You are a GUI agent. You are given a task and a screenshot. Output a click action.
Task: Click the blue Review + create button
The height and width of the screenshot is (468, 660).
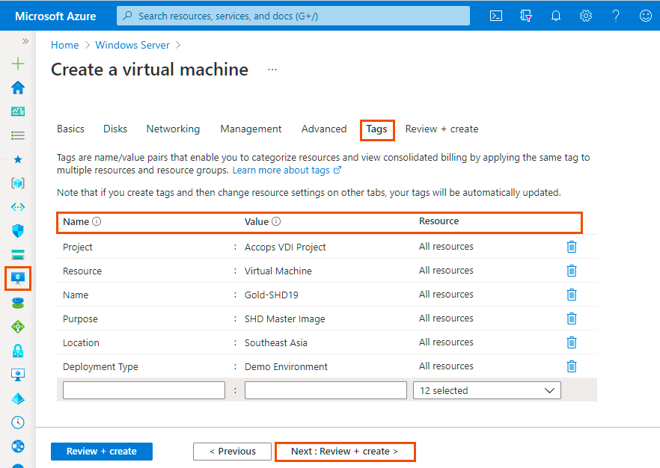coord(102,452)
